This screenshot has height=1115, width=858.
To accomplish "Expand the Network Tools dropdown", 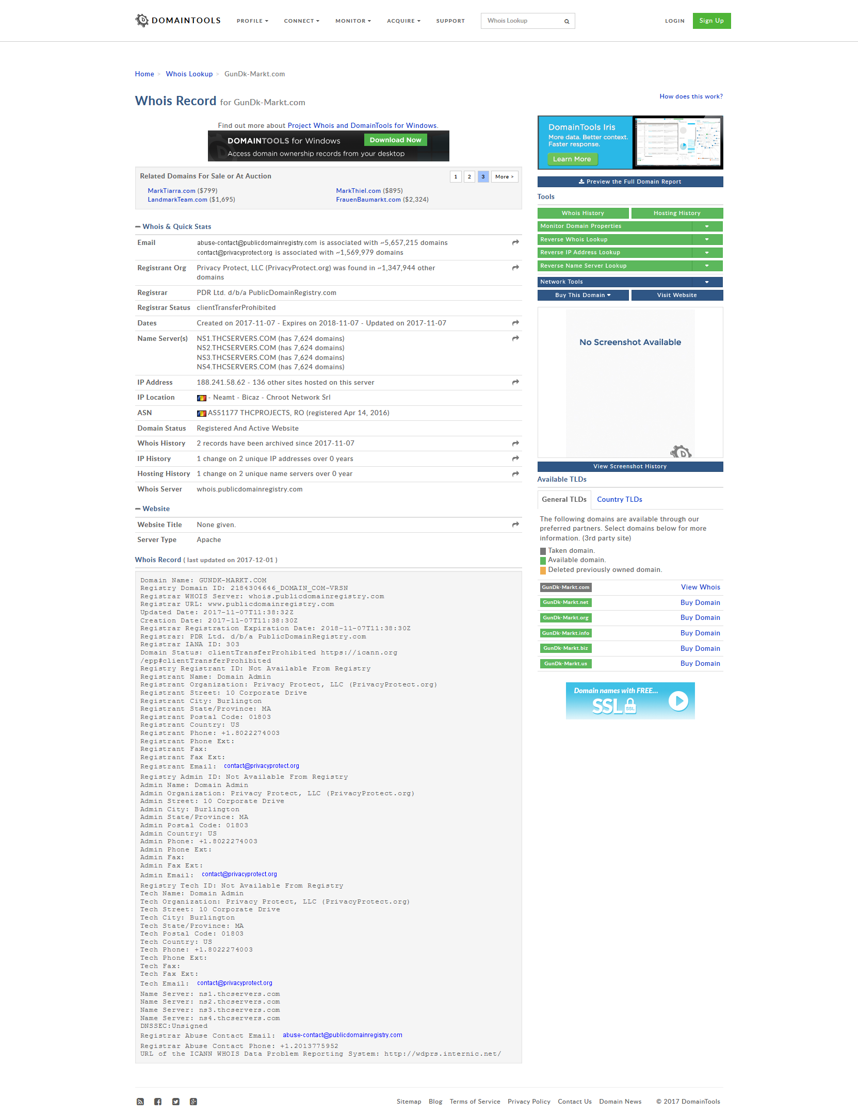I will pyautogui.click(x=707, y=282).
